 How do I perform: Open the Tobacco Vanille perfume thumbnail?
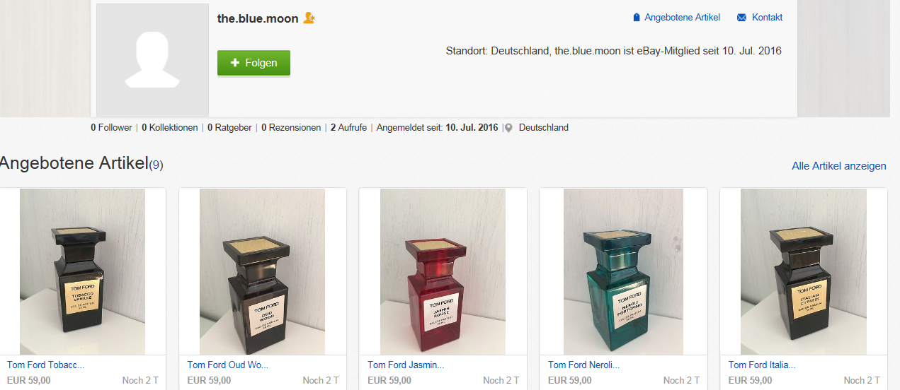click(x=82, y=272)
